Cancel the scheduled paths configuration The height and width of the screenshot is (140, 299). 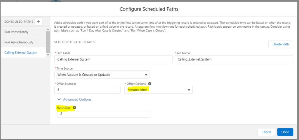[x=266, y=132]
